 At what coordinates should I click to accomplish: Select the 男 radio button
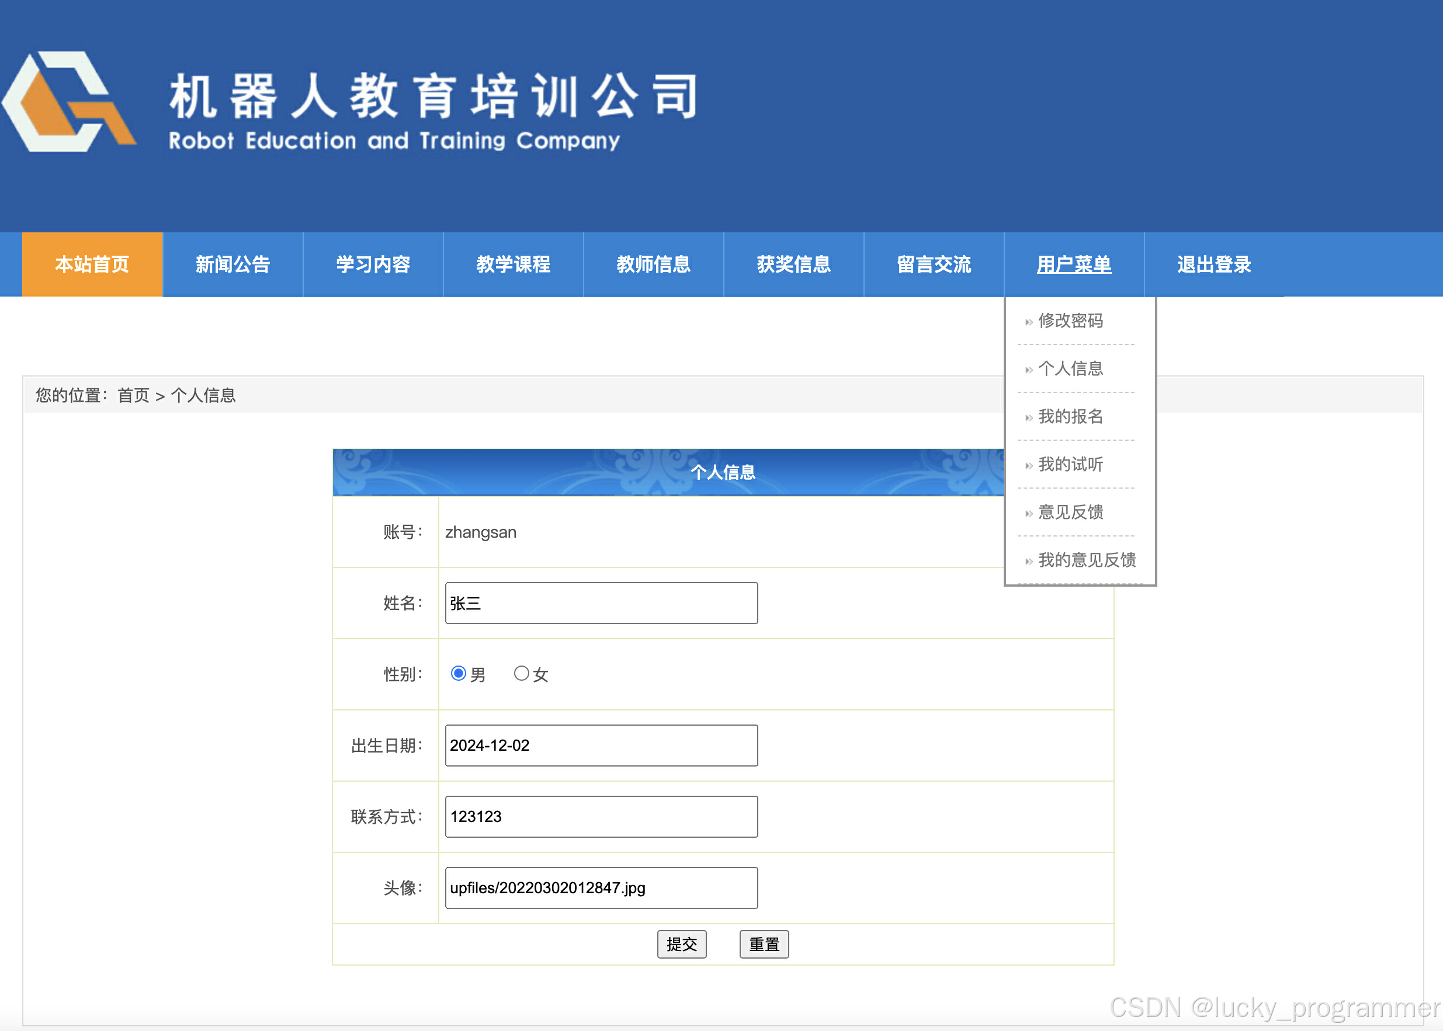click(x=458, y=673)
